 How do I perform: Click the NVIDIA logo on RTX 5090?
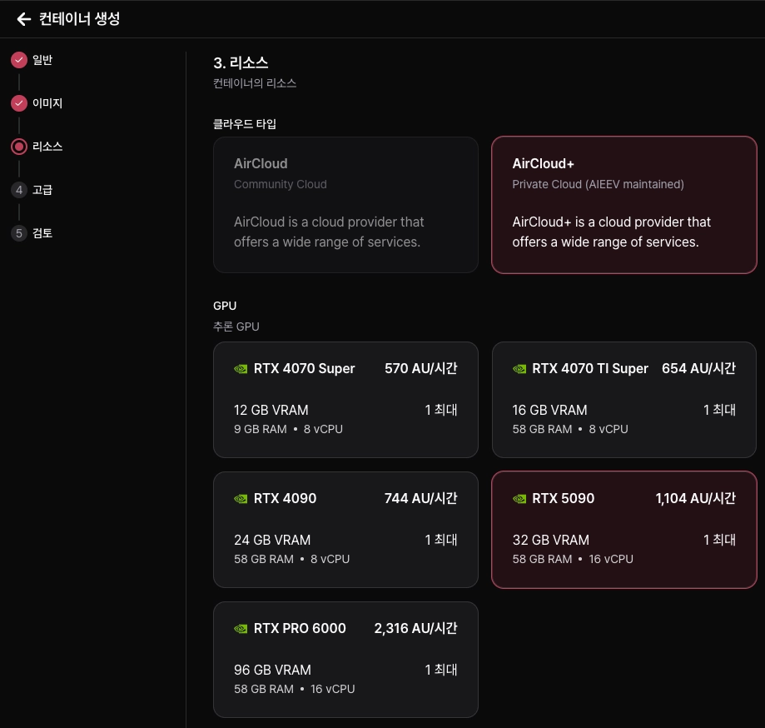(x=519, y=498)
